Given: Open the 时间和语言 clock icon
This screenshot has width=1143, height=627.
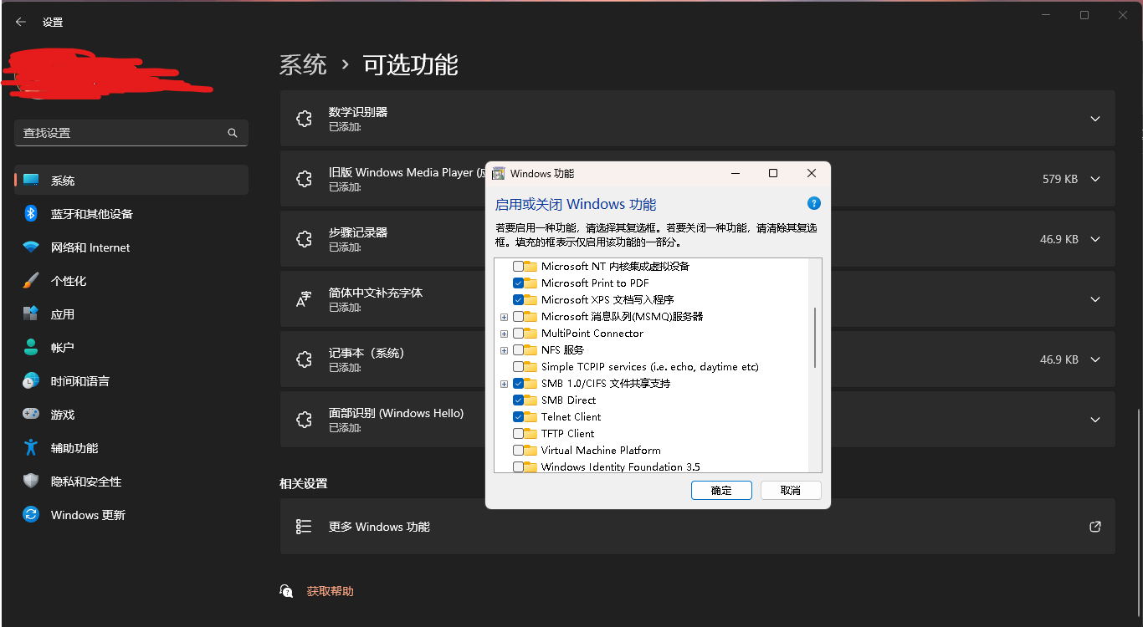Looking at the screenshot, I should [x=31, y=381].
